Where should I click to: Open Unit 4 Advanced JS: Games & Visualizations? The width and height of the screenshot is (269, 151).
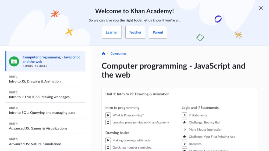45,126
